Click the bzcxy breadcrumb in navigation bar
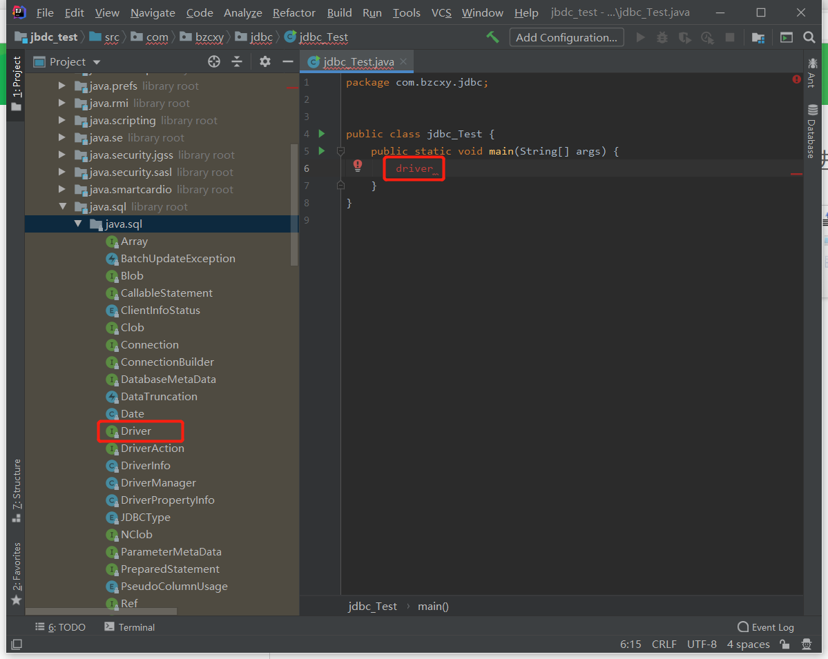The image size is (828, 659). 202,37
